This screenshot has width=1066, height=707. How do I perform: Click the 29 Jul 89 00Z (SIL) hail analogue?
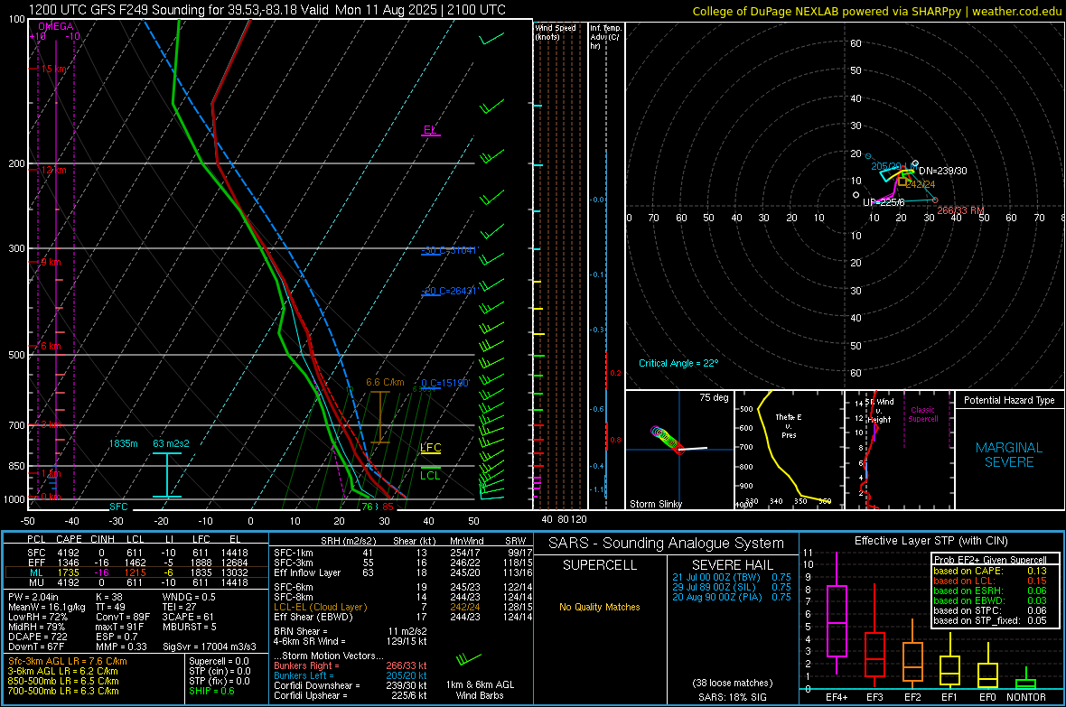click(732, 587)
